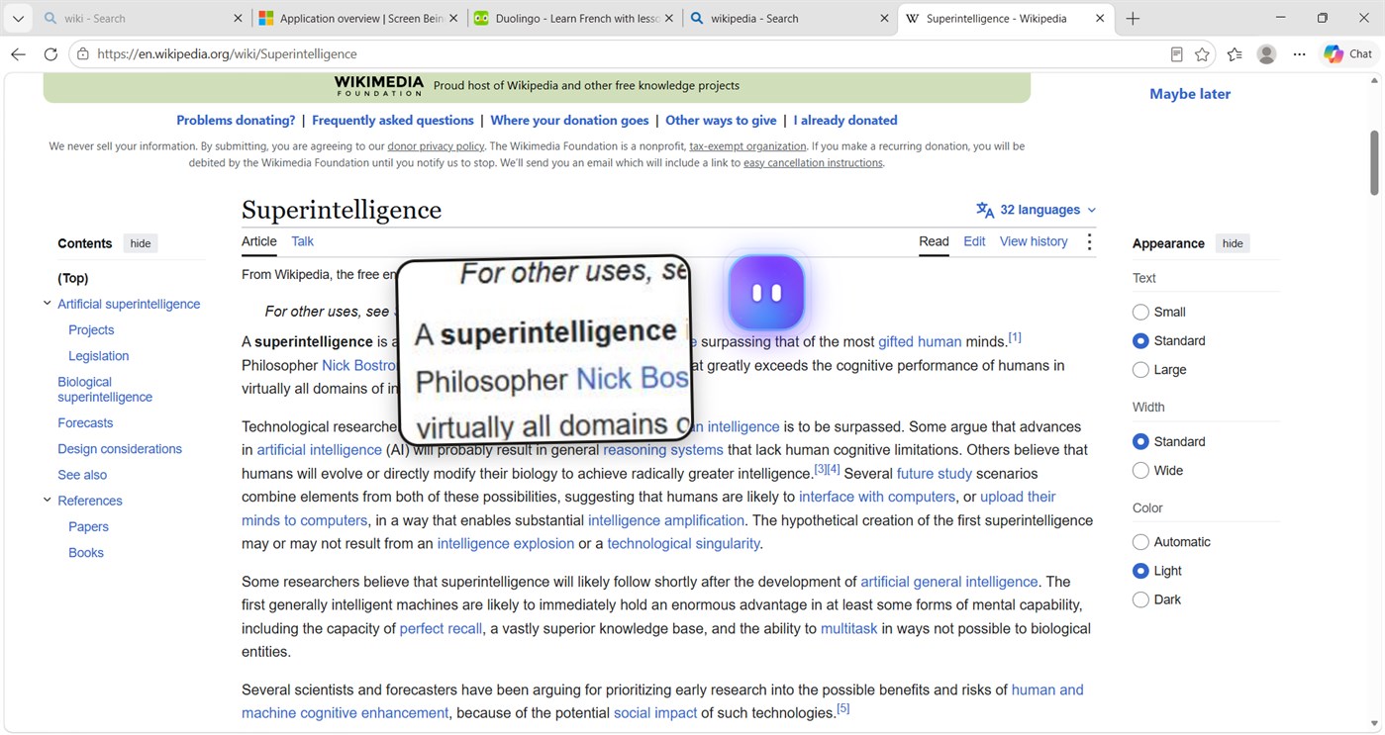This screenshot has width=1385, height=735.
Task: Open article tools vertical ellipsis menu
Action: (x=1089, y=242)
